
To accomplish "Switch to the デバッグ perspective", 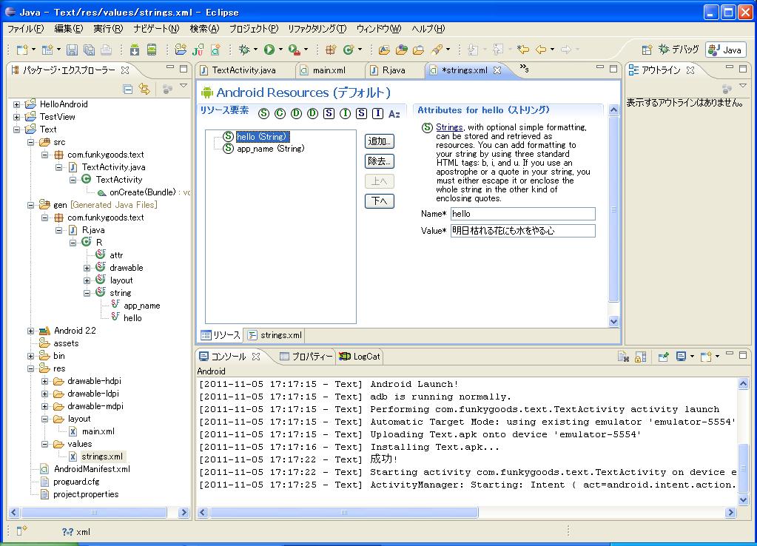I will (x=679, y=50).
